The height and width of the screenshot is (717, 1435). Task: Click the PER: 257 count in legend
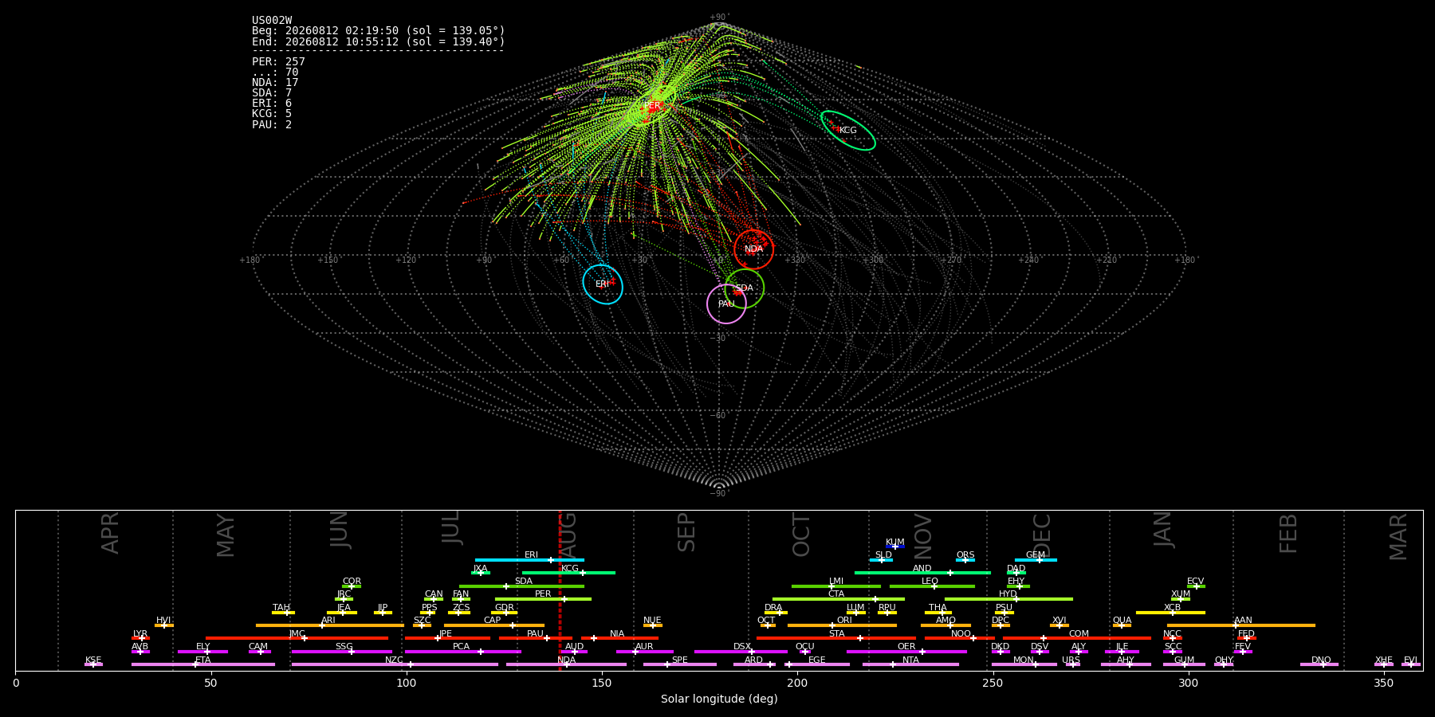[278, 61]
